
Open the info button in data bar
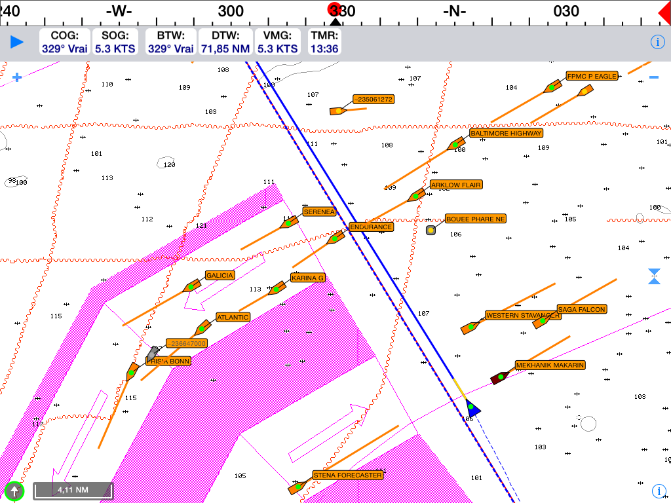point(657,42)
